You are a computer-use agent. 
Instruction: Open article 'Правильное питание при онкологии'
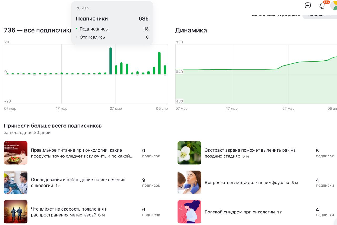tap(82, 153)
